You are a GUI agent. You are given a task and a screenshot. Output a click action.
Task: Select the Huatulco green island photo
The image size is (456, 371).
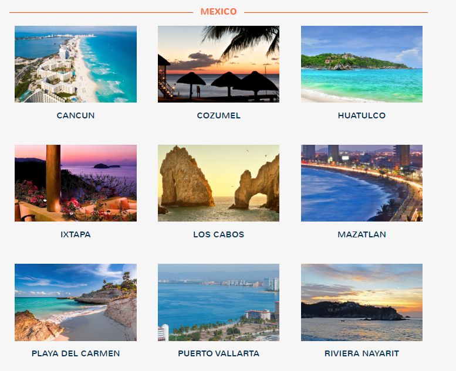tap(362, 64)
